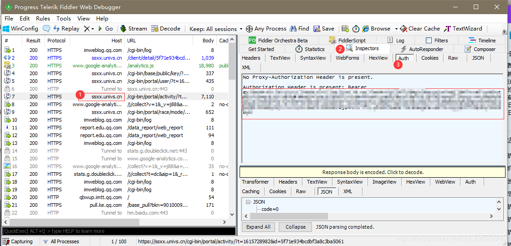Click the JSON icon of session 9

pyautogui.click(x=7, y=112)
